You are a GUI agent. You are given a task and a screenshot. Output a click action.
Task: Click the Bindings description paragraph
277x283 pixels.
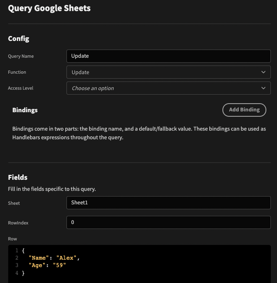139,133
